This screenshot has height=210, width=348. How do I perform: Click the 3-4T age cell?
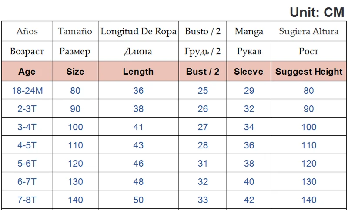pos(27,127)
